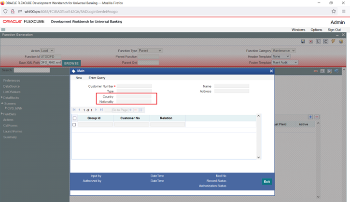350x202 pixels.
Task: Collapse the Screens tree node
Action: click(x=2, y=103)
